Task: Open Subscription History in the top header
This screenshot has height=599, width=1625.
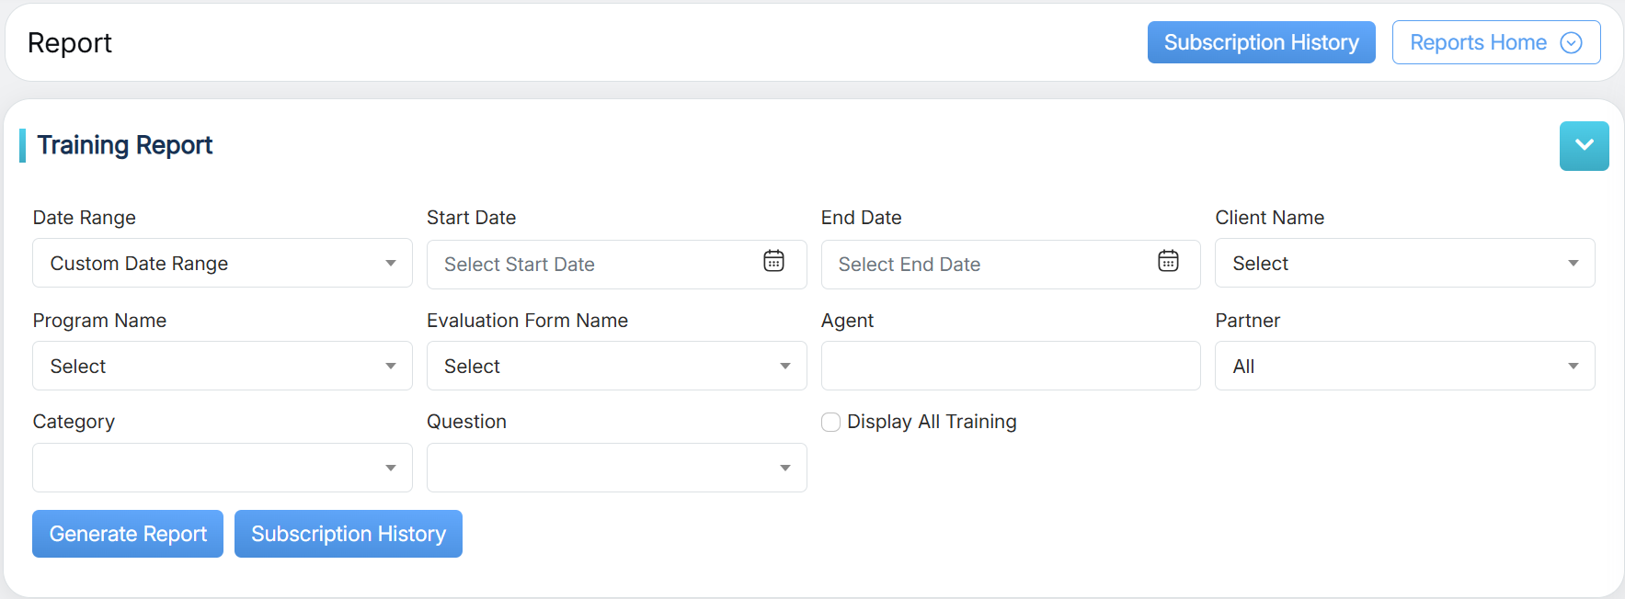Action: [x=1261, y=43]
